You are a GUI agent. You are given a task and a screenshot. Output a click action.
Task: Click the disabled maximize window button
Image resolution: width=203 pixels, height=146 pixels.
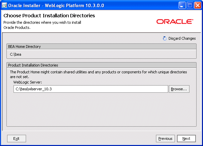190,5
